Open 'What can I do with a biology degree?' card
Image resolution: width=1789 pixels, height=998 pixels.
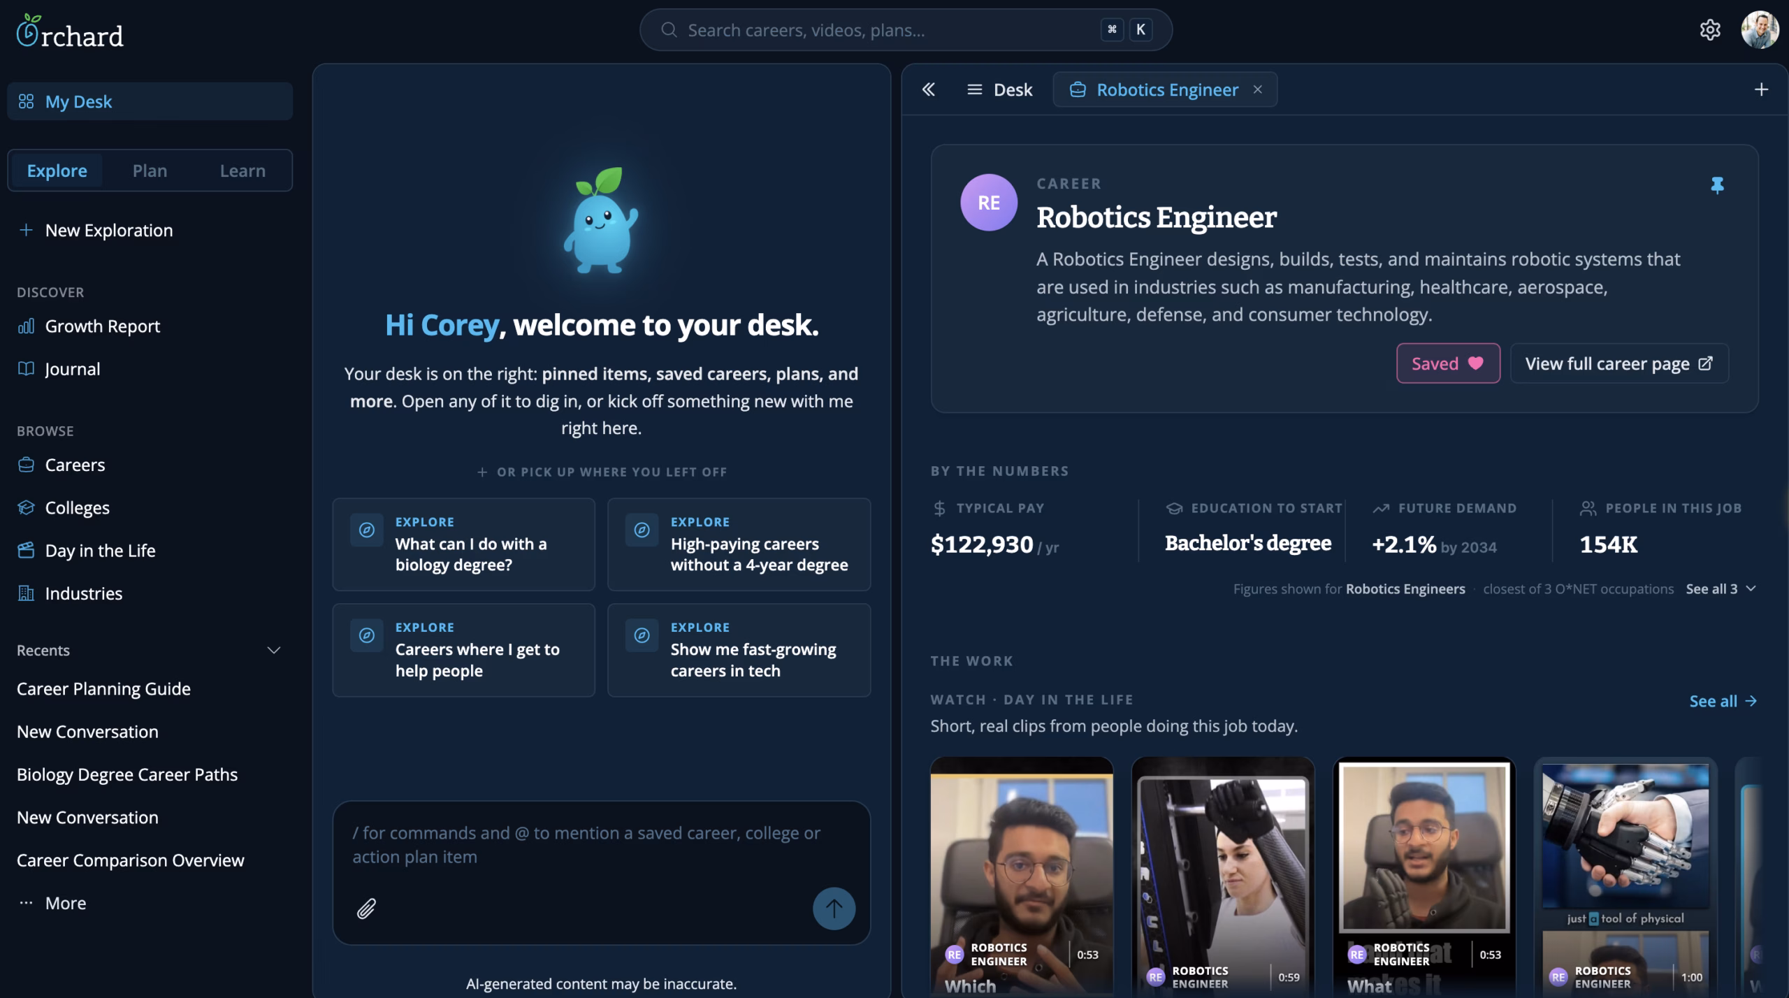click(x=464, y=544)
